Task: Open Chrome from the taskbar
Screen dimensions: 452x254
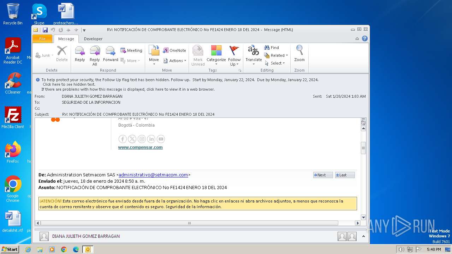Action: pos(64,249)
